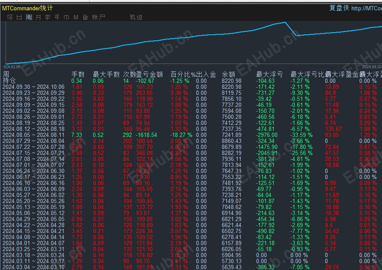
Task: Click the peak point on equity curve
Action: pyautogui.click(x=285, y=22)
